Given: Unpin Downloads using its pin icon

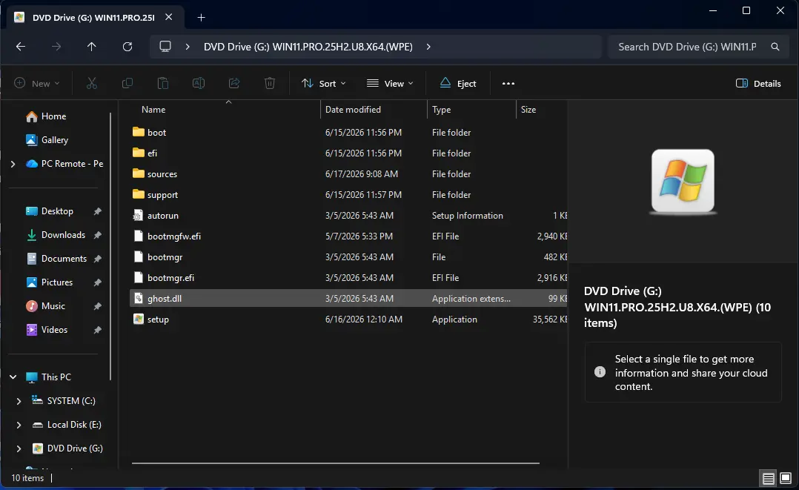Looking at the screenshot, I should (97, 234).
